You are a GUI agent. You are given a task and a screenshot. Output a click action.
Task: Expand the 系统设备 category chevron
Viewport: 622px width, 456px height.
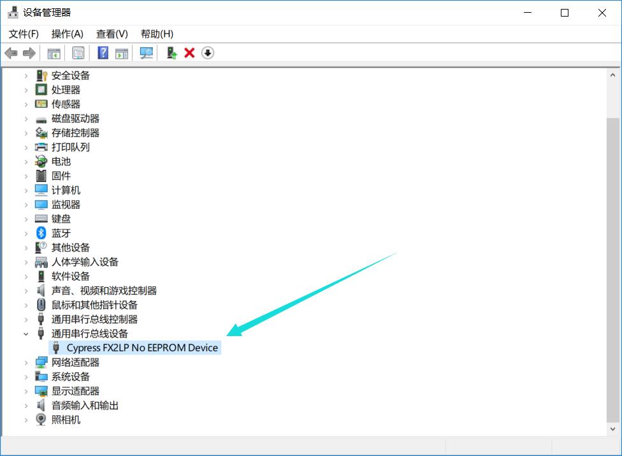[26, 377]
